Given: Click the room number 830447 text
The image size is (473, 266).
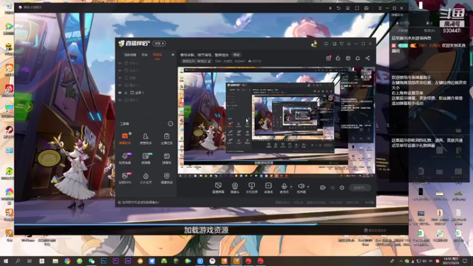Looking at the screenshot, I should pos(240,61).
